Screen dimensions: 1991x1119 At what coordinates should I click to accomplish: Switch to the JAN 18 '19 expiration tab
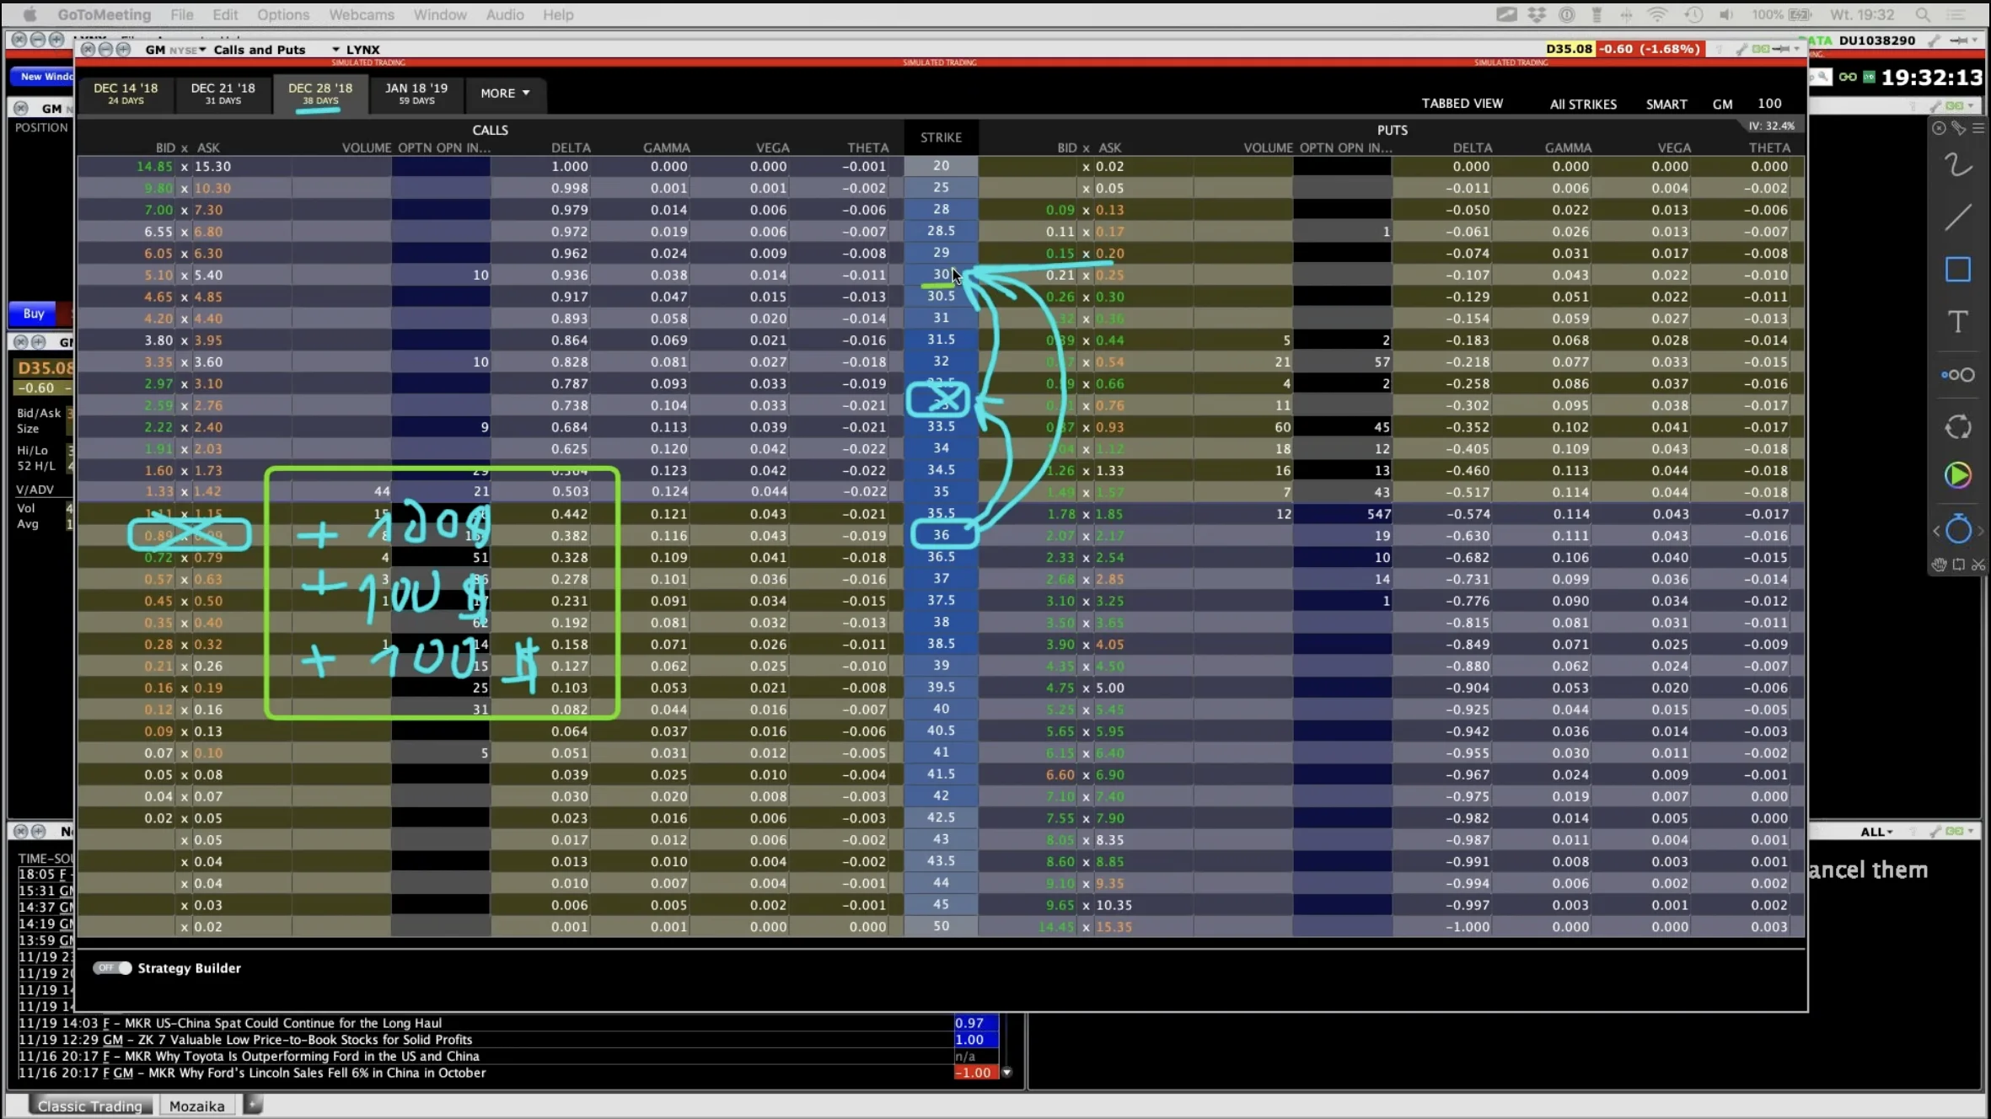416,93
